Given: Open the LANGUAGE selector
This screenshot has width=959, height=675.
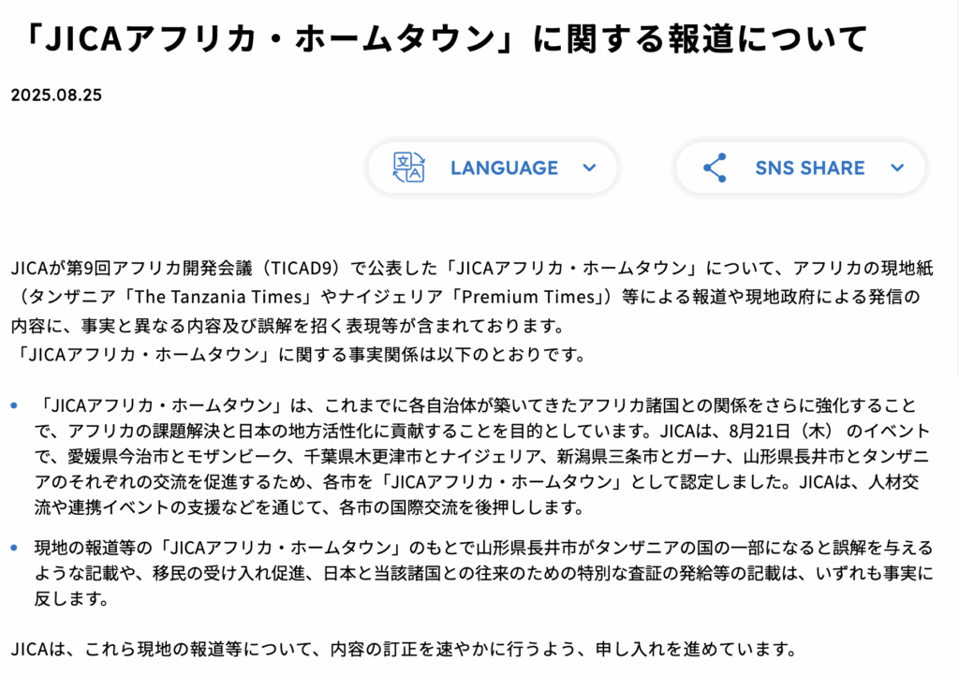Looking at the screenshot, I should 503,168.
